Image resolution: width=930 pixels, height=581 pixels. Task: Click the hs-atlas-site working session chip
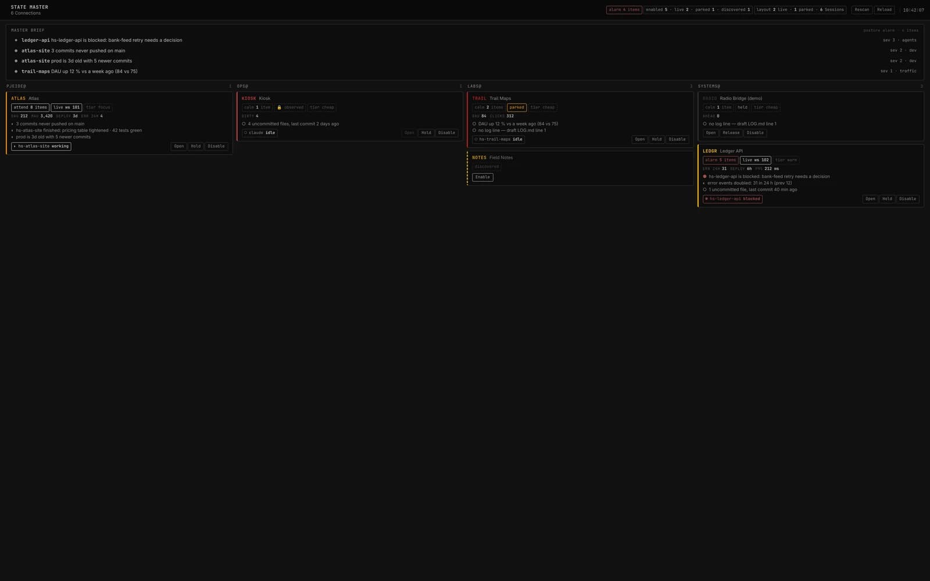41,146
